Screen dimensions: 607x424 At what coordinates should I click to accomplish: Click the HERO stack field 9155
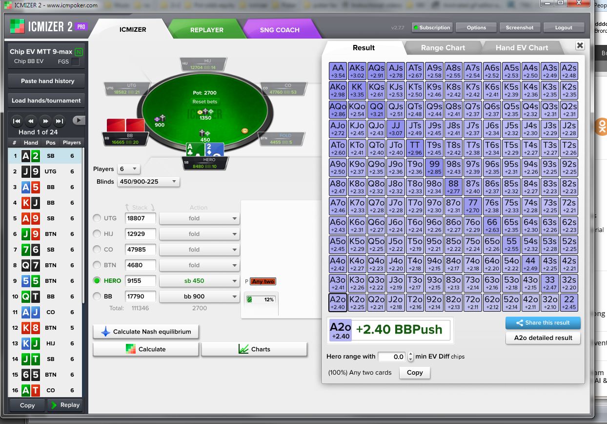pos(141,281)
